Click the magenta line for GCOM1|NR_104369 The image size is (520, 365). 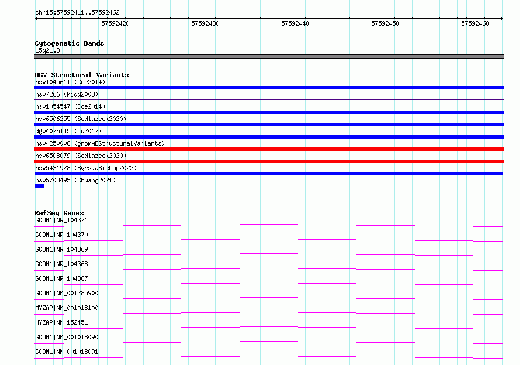pyautogui.click(x=269, y=254)
